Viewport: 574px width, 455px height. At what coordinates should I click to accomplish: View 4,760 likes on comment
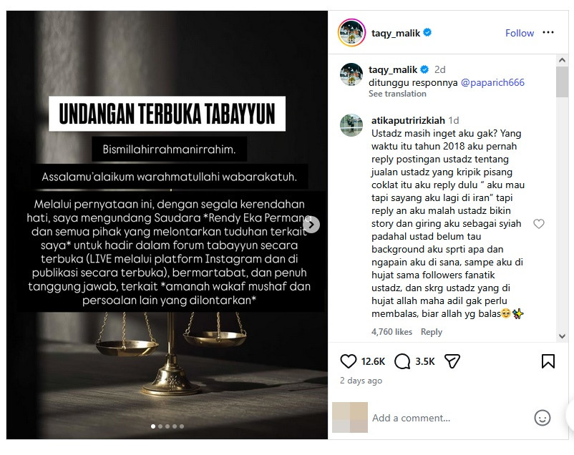[391, 332]
